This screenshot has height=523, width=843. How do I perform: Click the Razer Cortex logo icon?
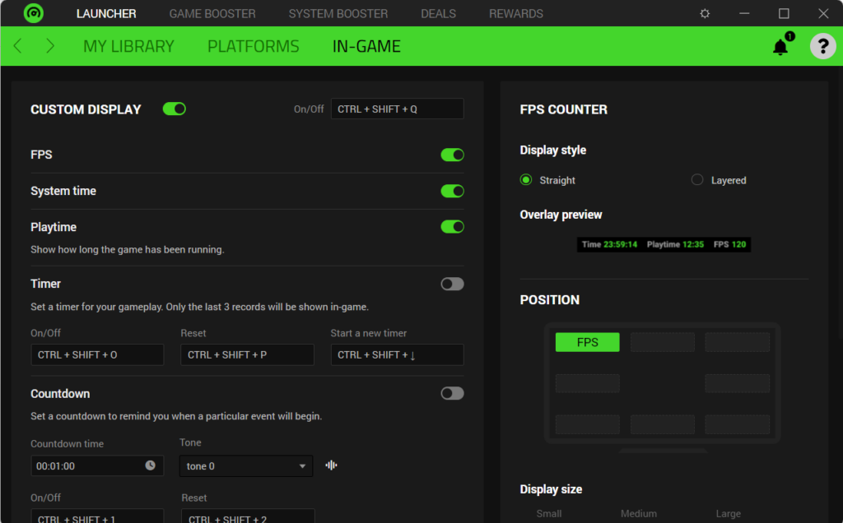point(33,14)
